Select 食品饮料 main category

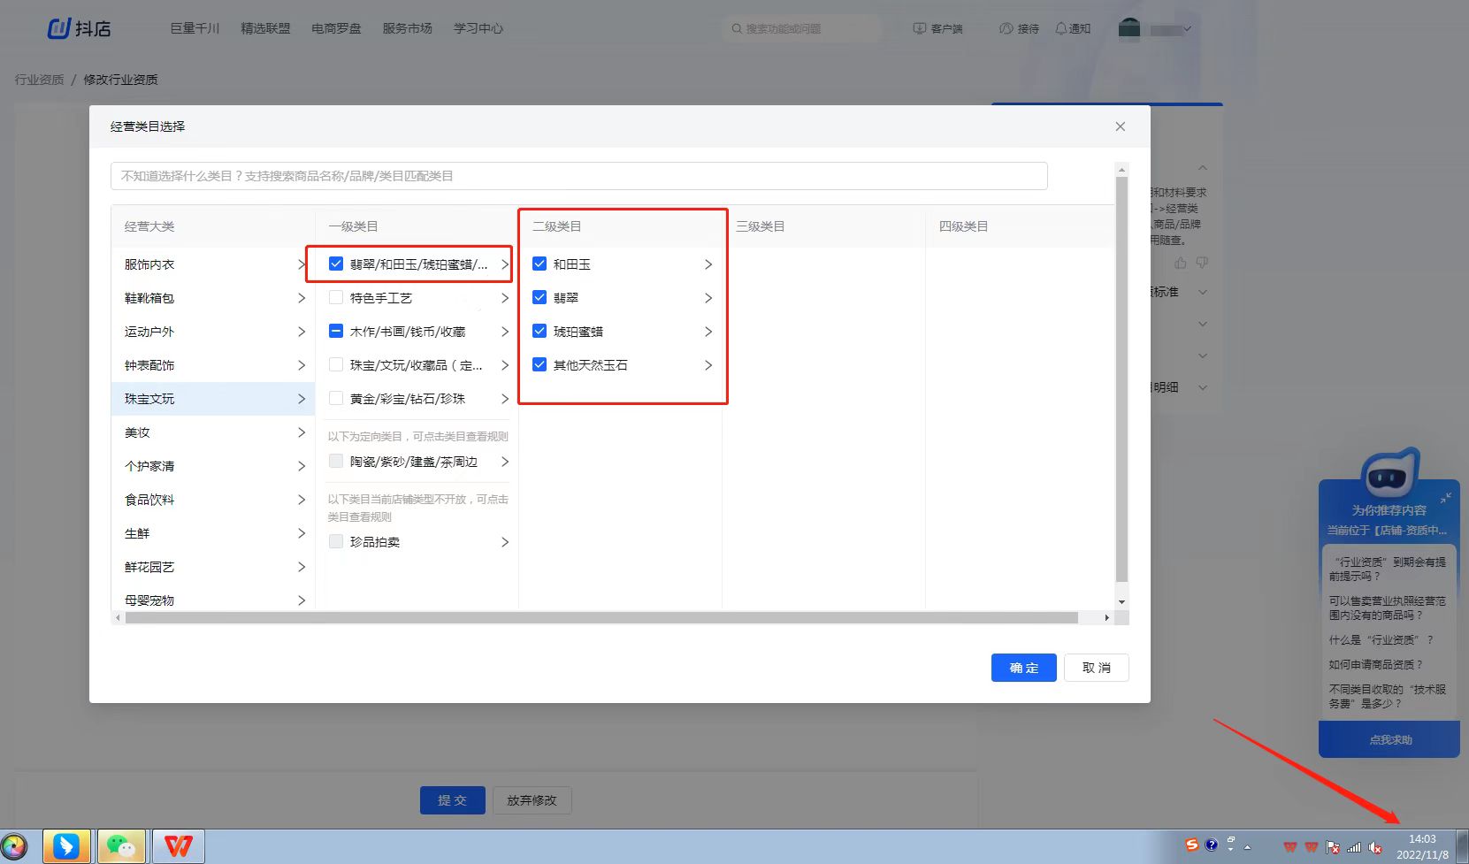[213, 500]
